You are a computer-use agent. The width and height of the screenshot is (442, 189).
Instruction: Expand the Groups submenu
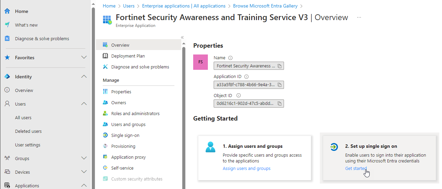84,158
